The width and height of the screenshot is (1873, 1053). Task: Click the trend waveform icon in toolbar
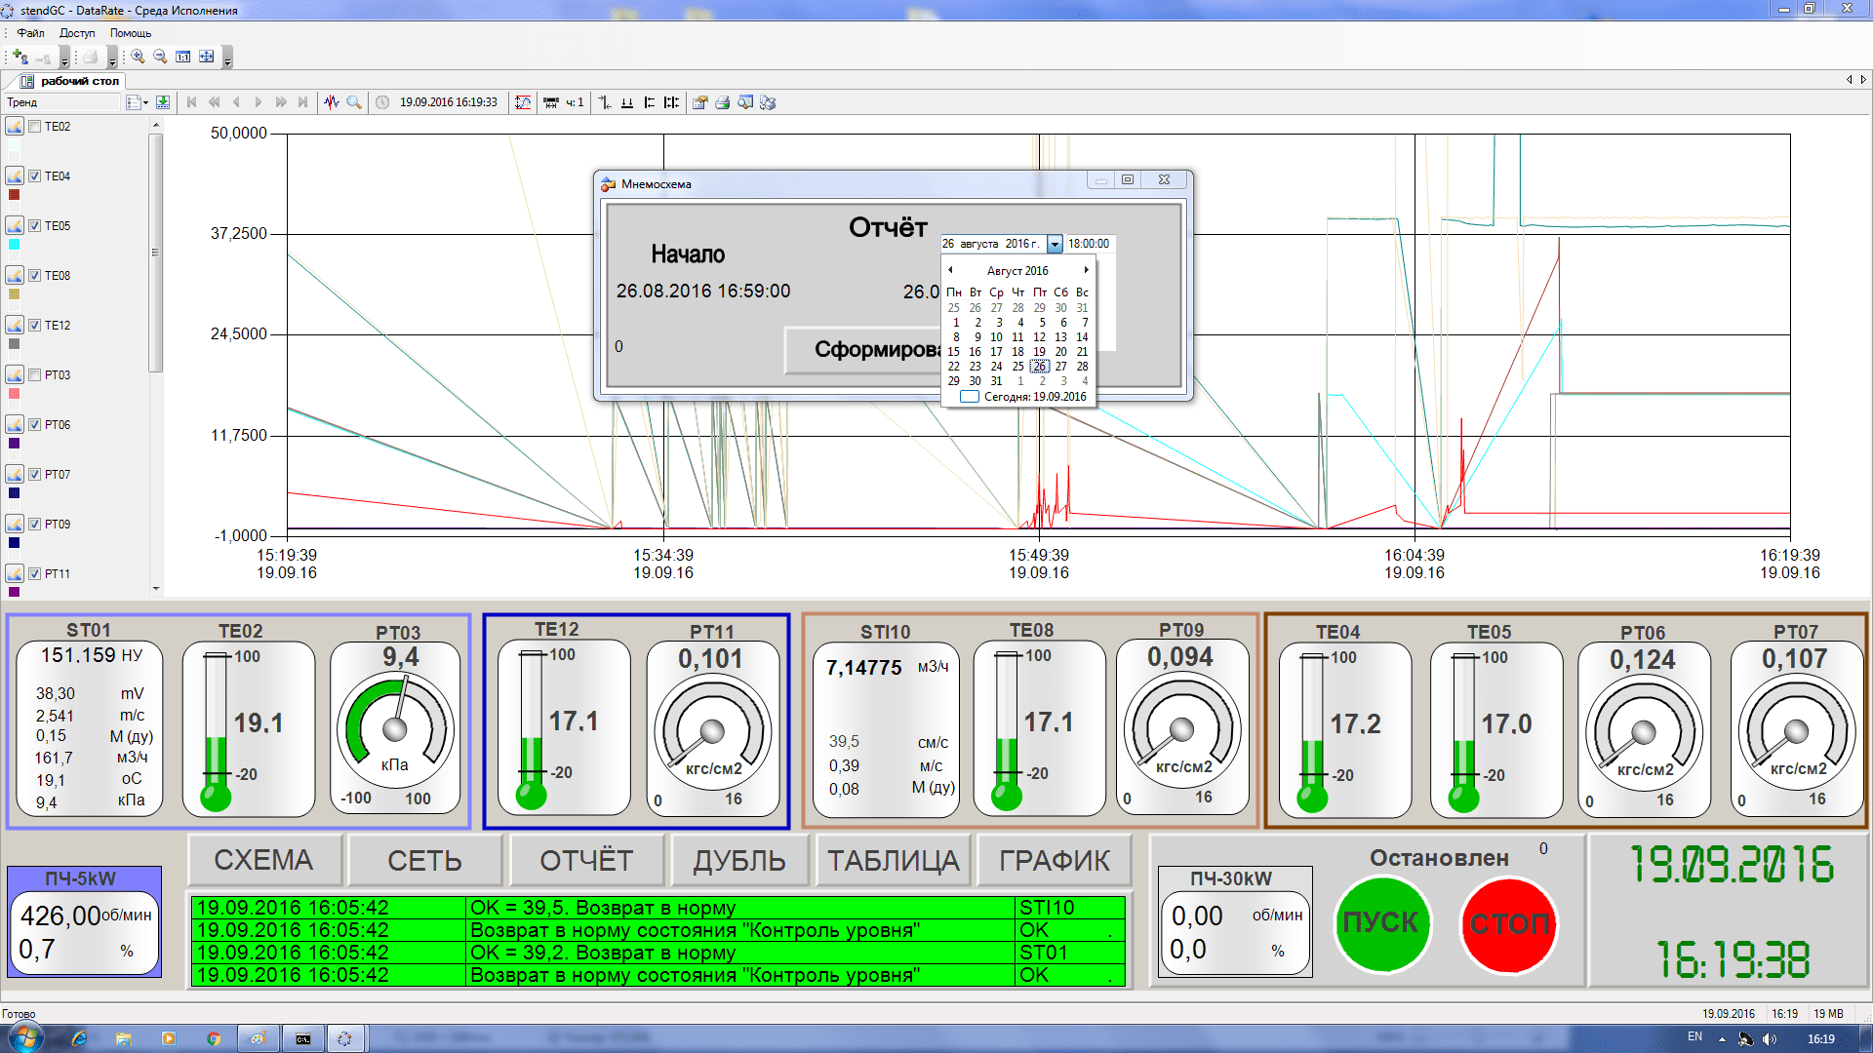click(x=332, y=102)
